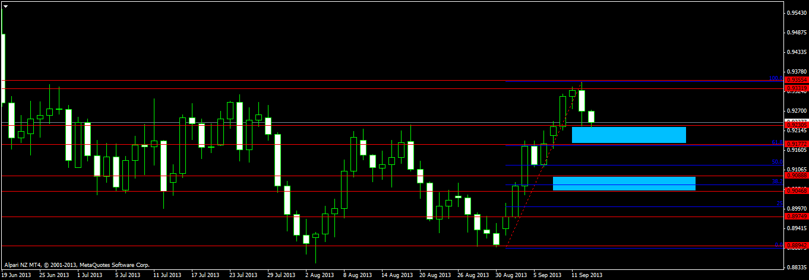
Task: Click the 19 Jun 2013 date label
Action: click(x=17, y=275)
